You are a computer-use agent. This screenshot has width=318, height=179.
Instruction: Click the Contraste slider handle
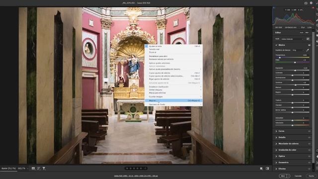tap(293, 75)
